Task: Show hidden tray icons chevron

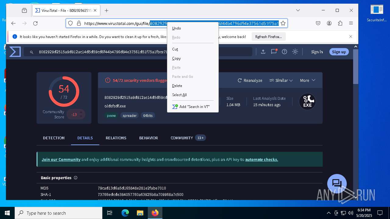Action: [328, 213]
